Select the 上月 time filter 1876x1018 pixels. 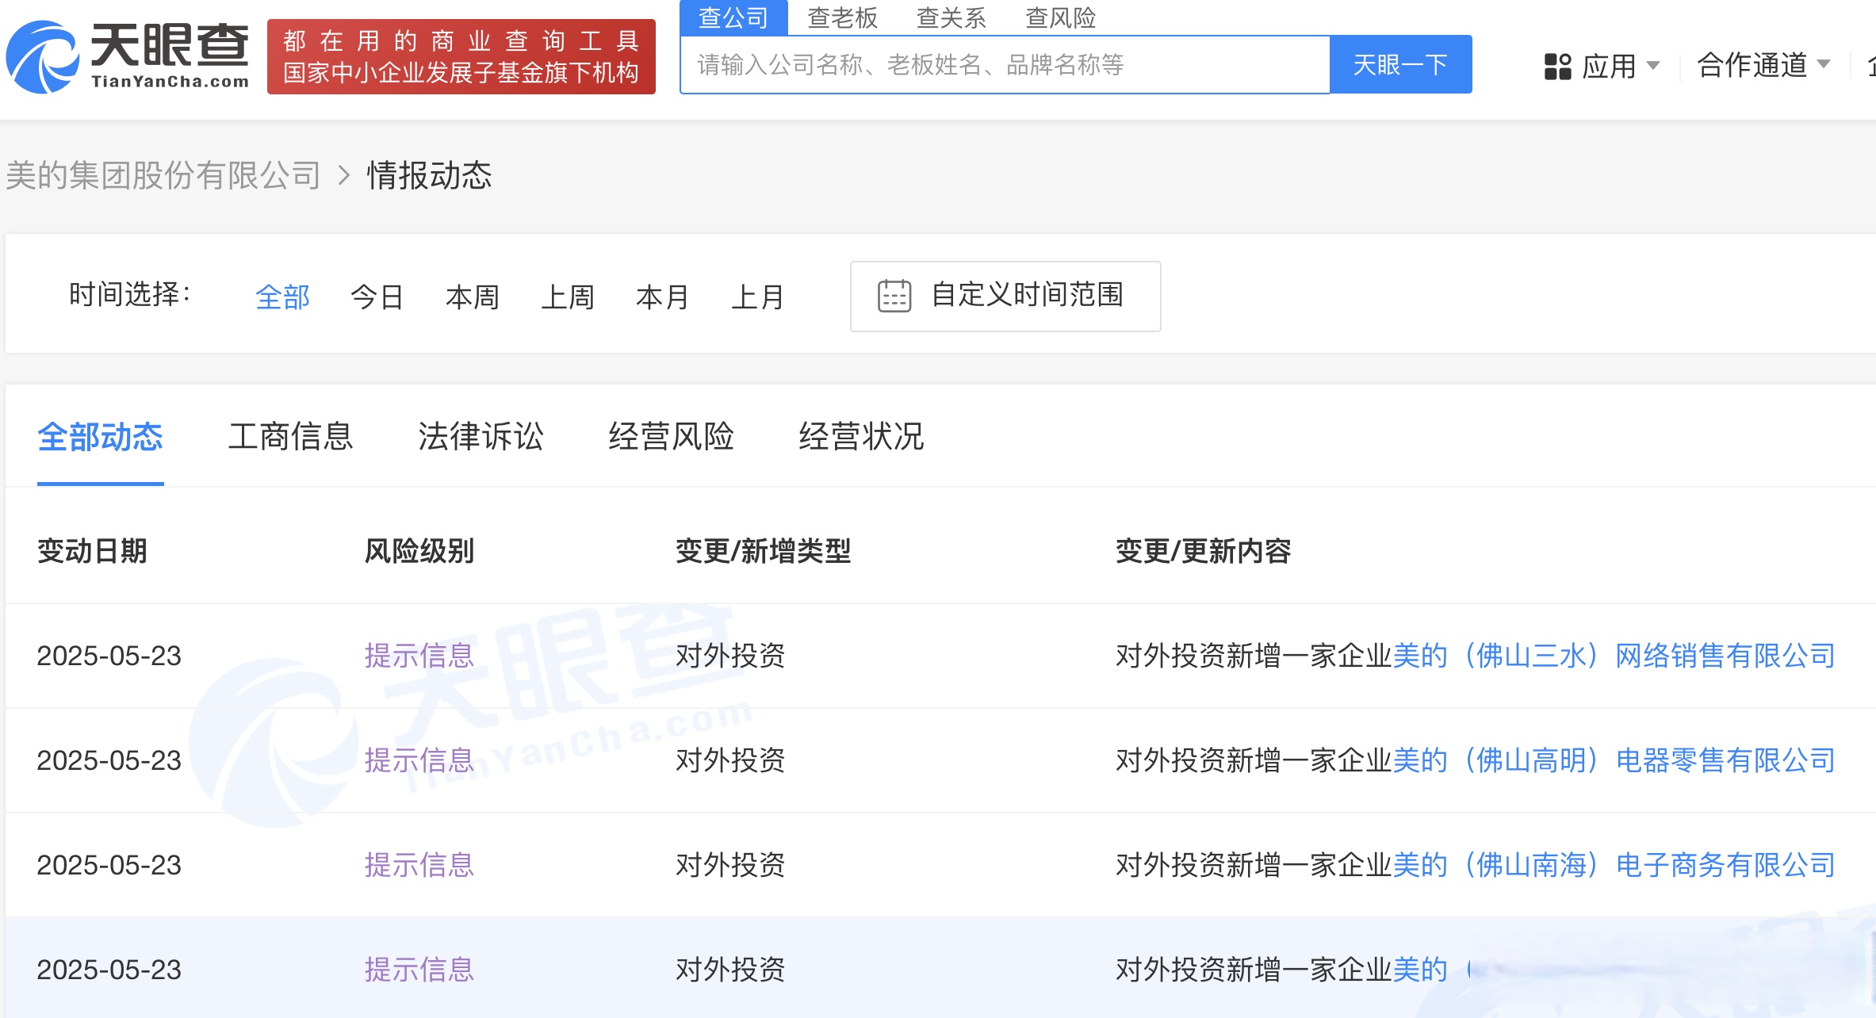click(x=759, y=297)
